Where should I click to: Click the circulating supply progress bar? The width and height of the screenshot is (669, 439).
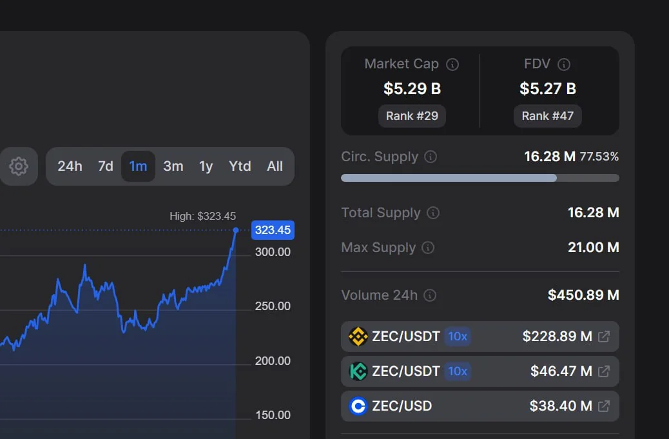(x=480, y=178)
